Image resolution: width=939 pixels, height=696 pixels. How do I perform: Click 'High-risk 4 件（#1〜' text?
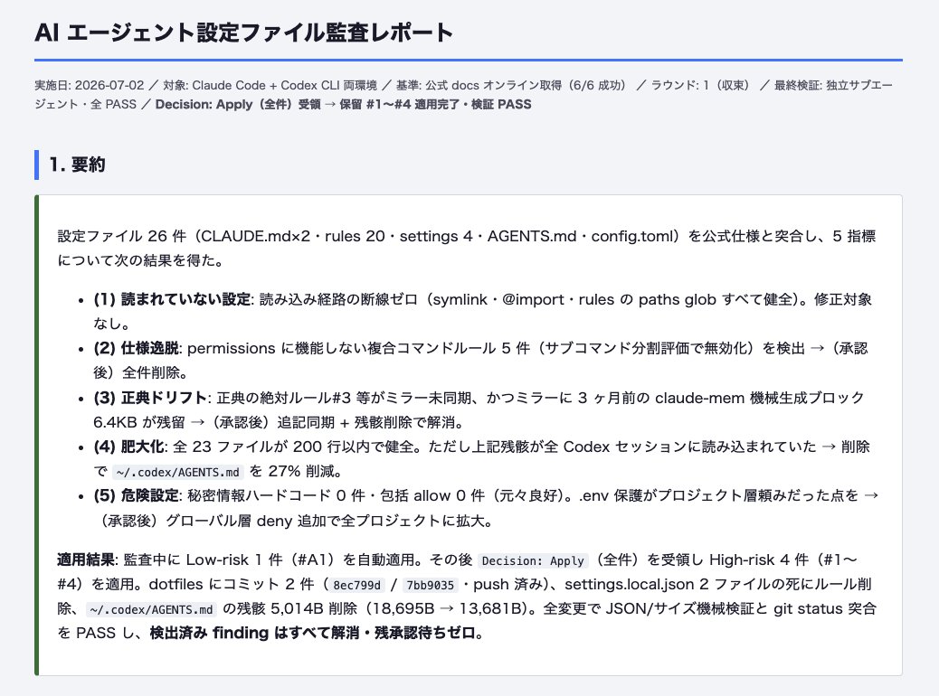tap(783, 560)
